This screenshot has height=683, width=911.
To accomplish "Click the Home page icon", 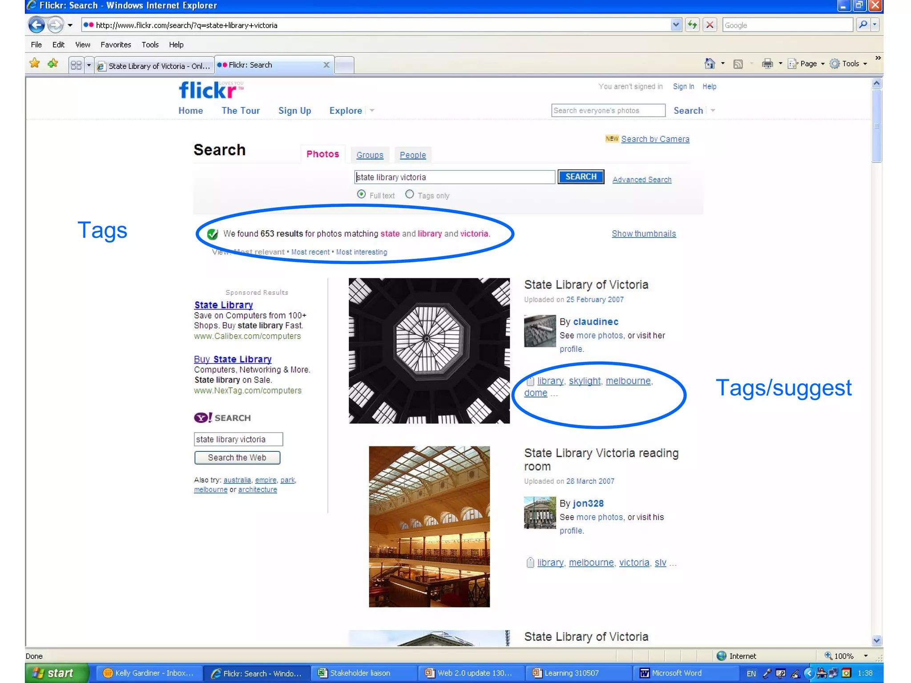I will pos(709,64).
